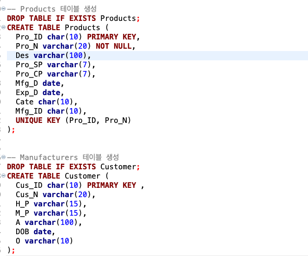Image resolution: width=308 pixels, height=256 pixels.
Task: Click the Cus_ID column name
Action: point(29,186)
